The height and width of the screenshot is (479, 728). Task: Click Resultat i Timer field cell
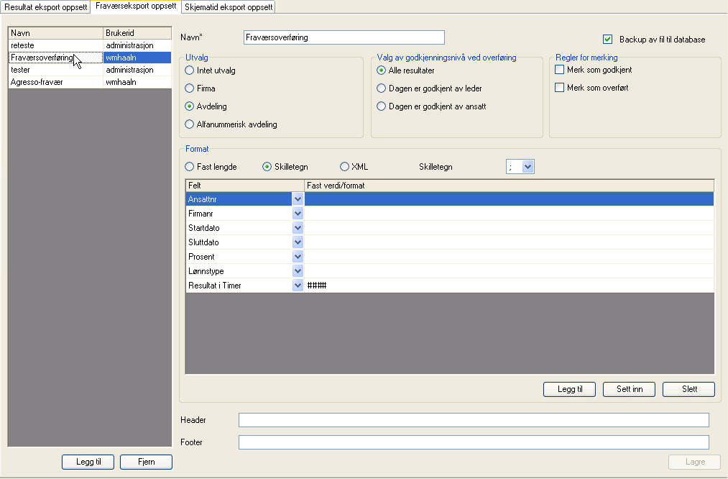pyautogui.click(x=239, y=286)
